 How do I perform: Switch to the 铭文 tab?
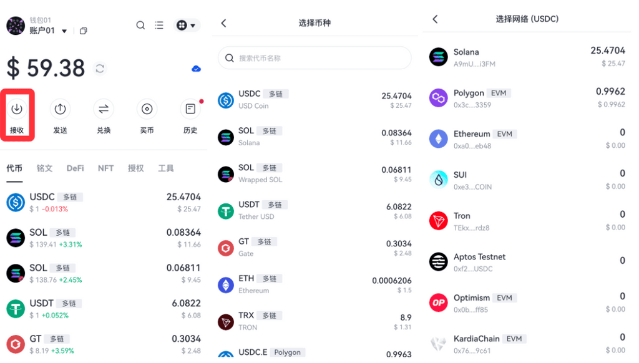pos(44,168)
